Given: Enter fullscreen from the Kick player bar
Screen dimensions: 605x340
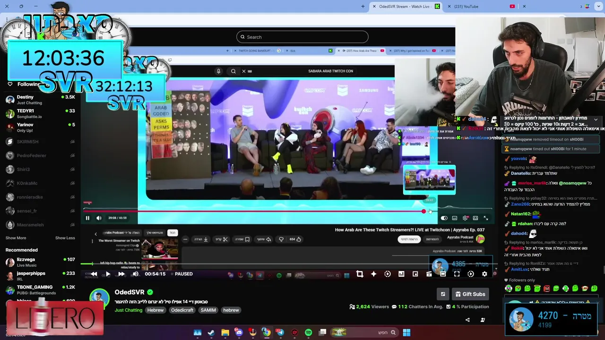Looking at the screenshot, I should [457, 274].
